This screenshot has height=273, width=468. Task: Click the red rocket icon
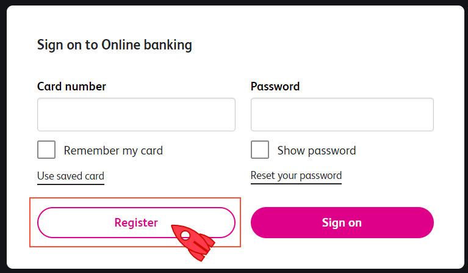pos(193,241)
